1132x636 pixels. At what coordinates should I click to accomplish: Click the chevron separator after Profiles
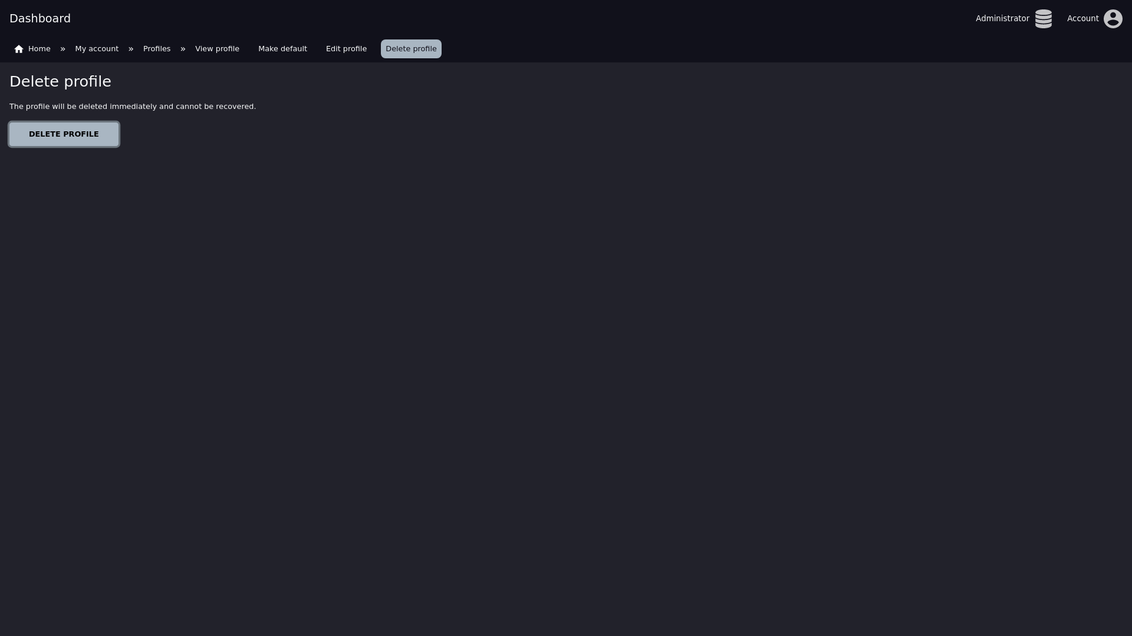[x=183, y=49]
